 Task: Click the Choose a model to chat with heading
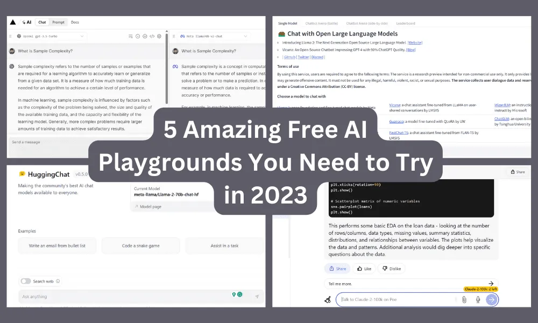tap(302, 96)
